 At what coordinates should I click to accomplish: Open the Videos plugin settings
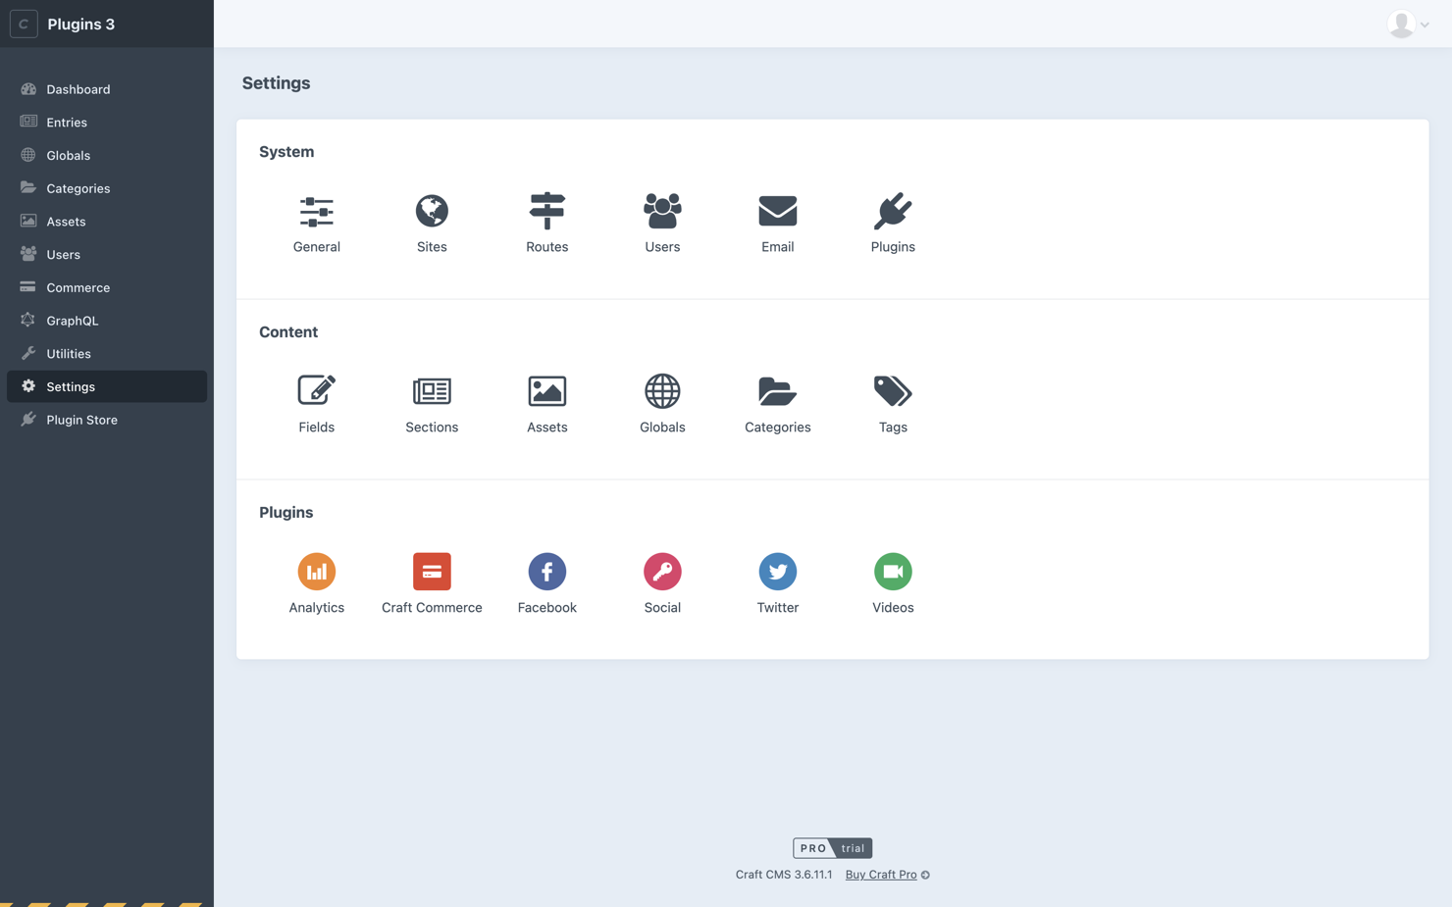click(x=892, y=571)
